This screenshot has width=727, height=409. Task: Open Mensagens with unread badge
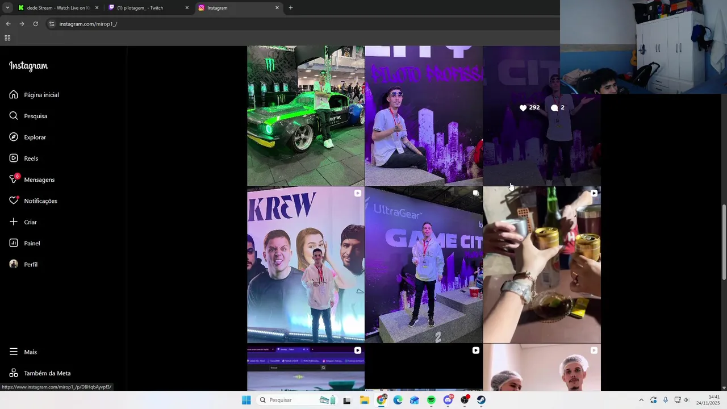[x=32, y=180]
